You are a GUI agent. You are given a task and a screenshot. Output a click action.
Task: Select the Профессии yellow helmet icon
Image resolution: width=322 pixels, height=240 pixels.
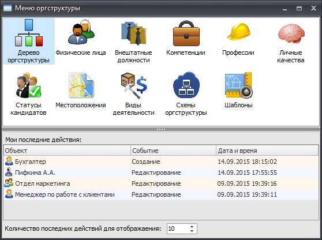239,32
